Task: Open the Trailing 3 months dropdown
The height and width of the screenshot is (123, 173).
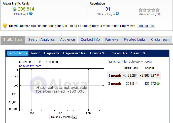Action: [x=63, y=117]
